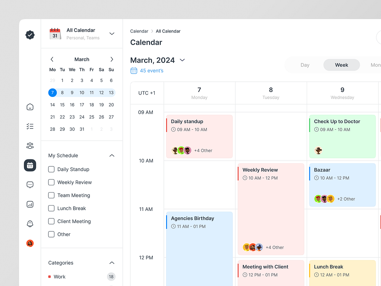Open the statistics chart icon in sidebar
The width and height of the screenshot is (381, 286).
pos(30,204)
